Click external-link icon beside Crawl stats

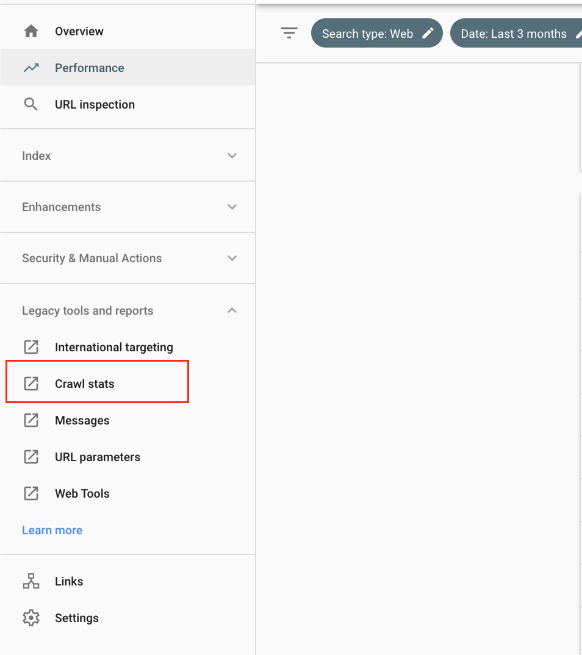(x=31, y=384)
